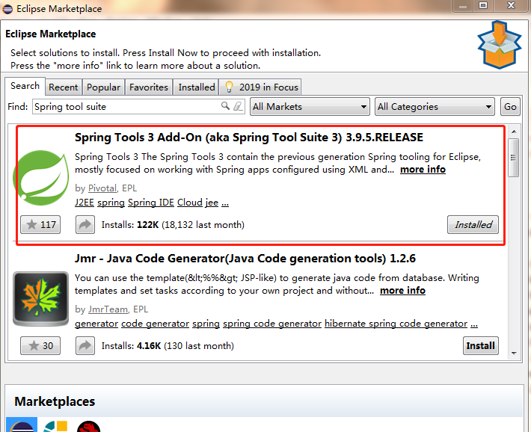Click the Installed button for Spring Tools 3

click(x=473, y=224)
